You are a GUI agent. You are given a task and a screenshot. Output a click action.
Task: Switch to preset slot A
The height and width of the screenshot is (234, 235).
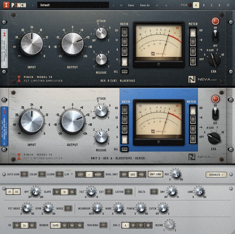click(x=196, y=5)
